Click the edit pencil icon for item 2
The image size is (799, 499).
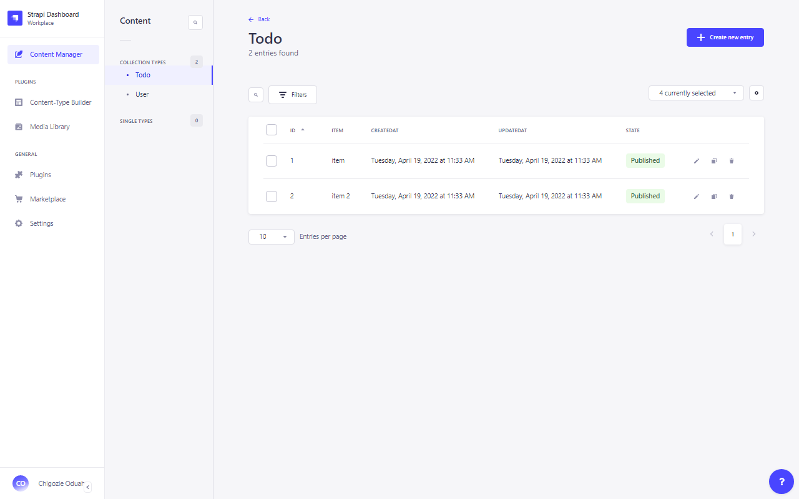pyautogui.click(x=697, y=196)
